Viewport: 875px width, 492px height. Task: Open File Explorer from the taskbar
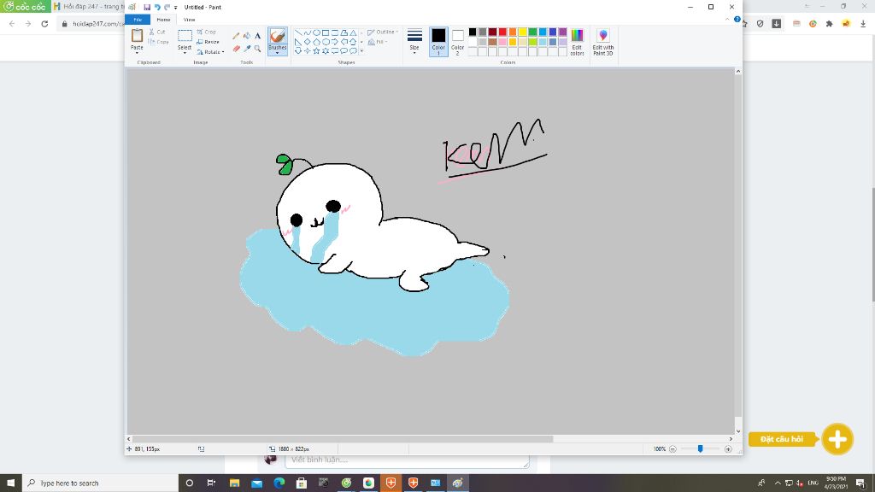[x=234, y=483]
